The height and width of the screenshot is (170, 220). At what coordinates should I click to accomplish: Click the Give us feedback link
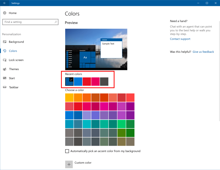203,52
